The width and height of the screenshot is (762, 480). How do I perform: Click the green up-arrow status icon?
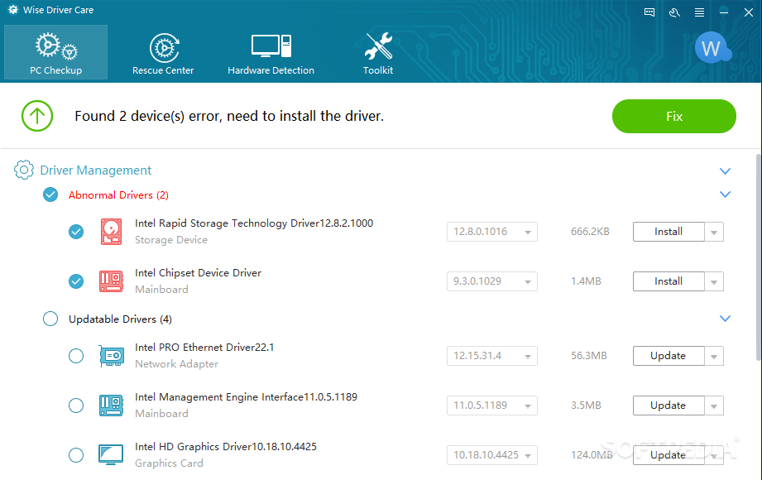(37, 116)
